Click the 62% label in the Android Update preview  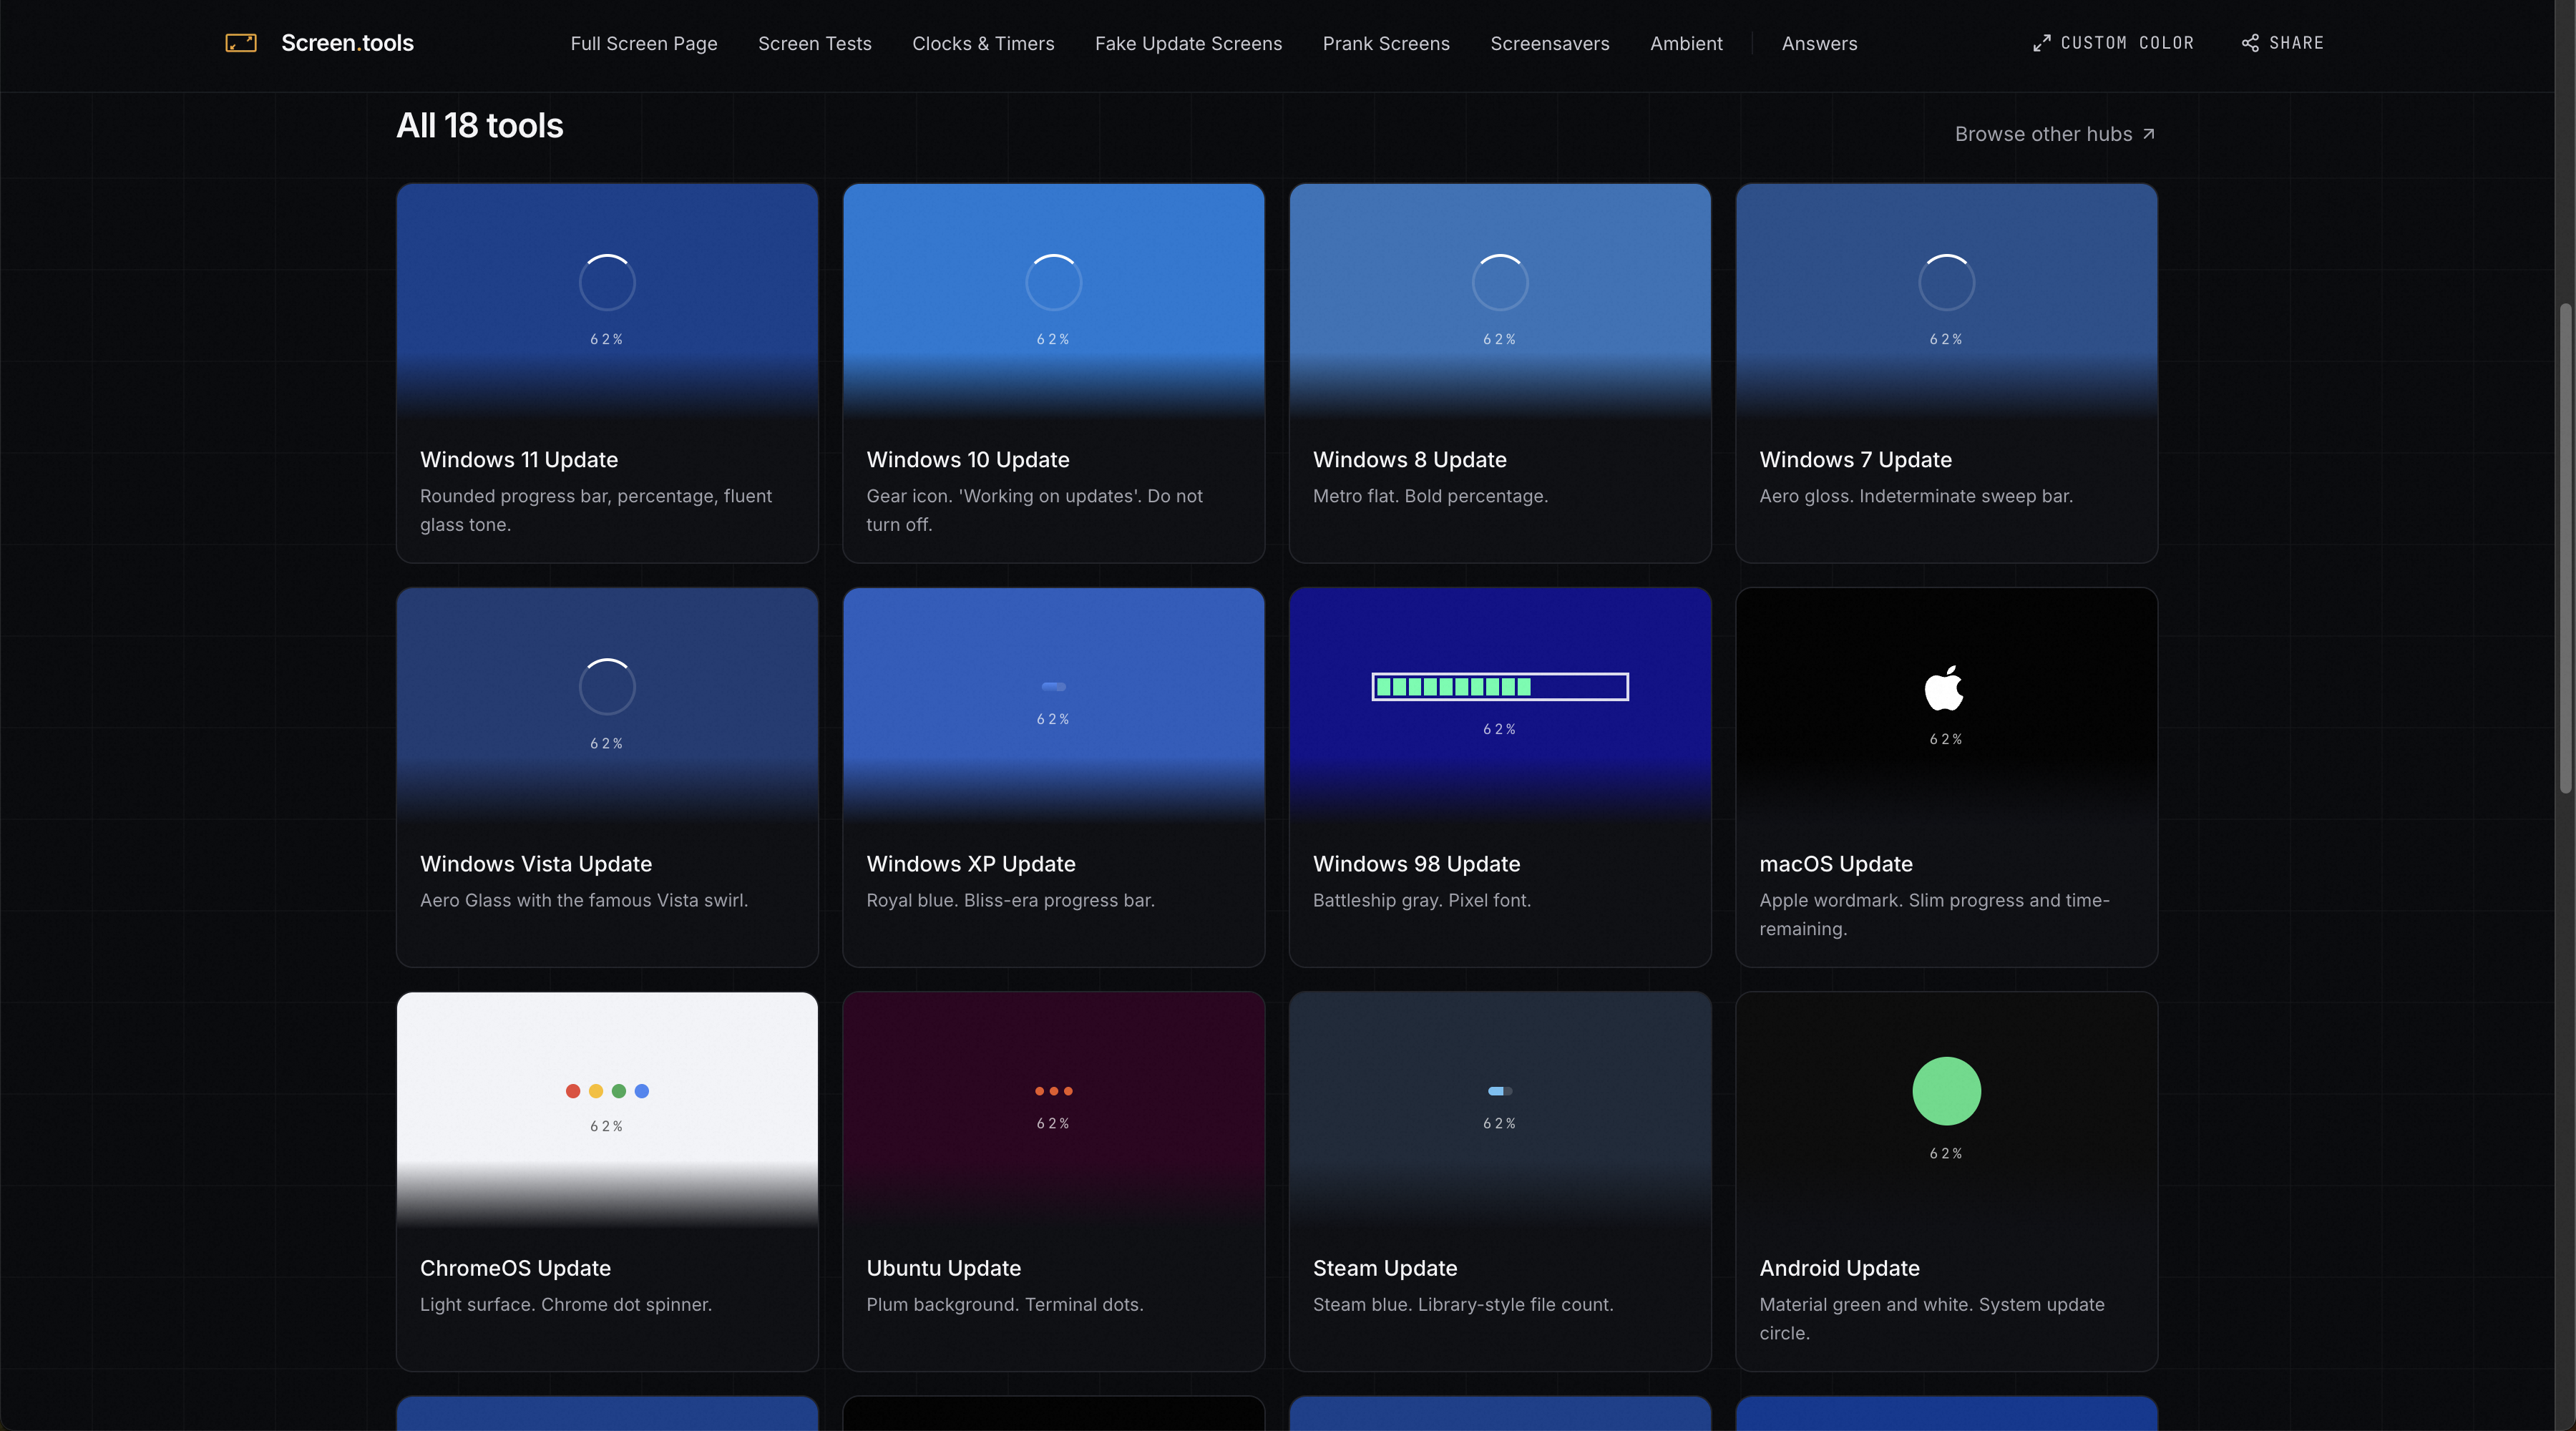point(1946,1153)
